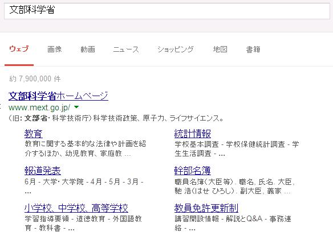Switch to the ニュース tab
This screenshot has width=333, height=240.
(125, 49)
